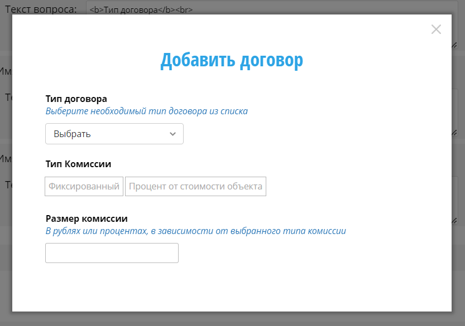Close the Добавить договор dialog
Image resolution: width=465 pixels, height=326 pixels.
[436, 30]
